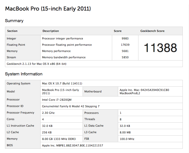Click the 'MacBook Pro (15-inch Early 2011)' page title

pyautogui.click(x=48, y=9)
